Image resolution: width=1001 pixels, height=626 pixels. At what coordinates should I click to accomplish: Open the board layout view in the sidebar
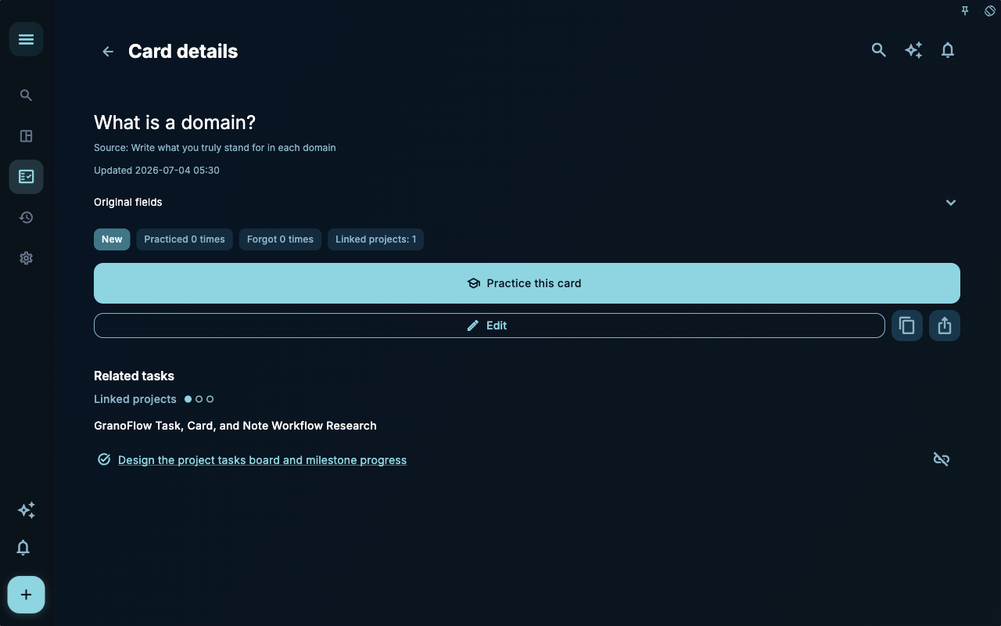click(x=26, y=136)
